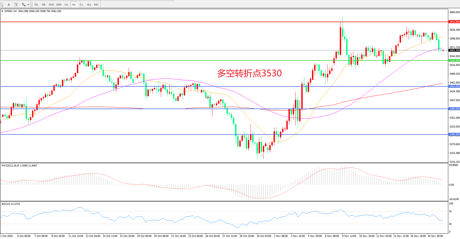This screenshot has width=460, height=239.
Task: Switch chart to M1 timeframe
Action: click(x=36, y=5)
